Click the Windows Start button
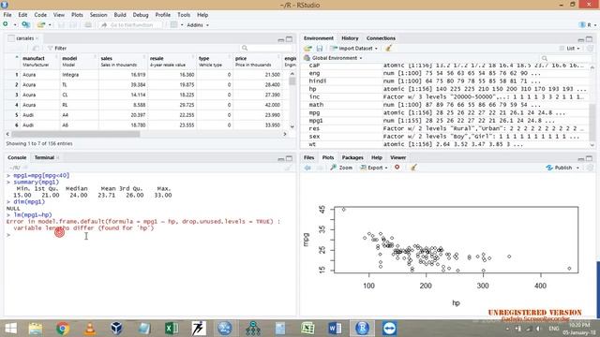600x337 pixels. tap(10, 329)
